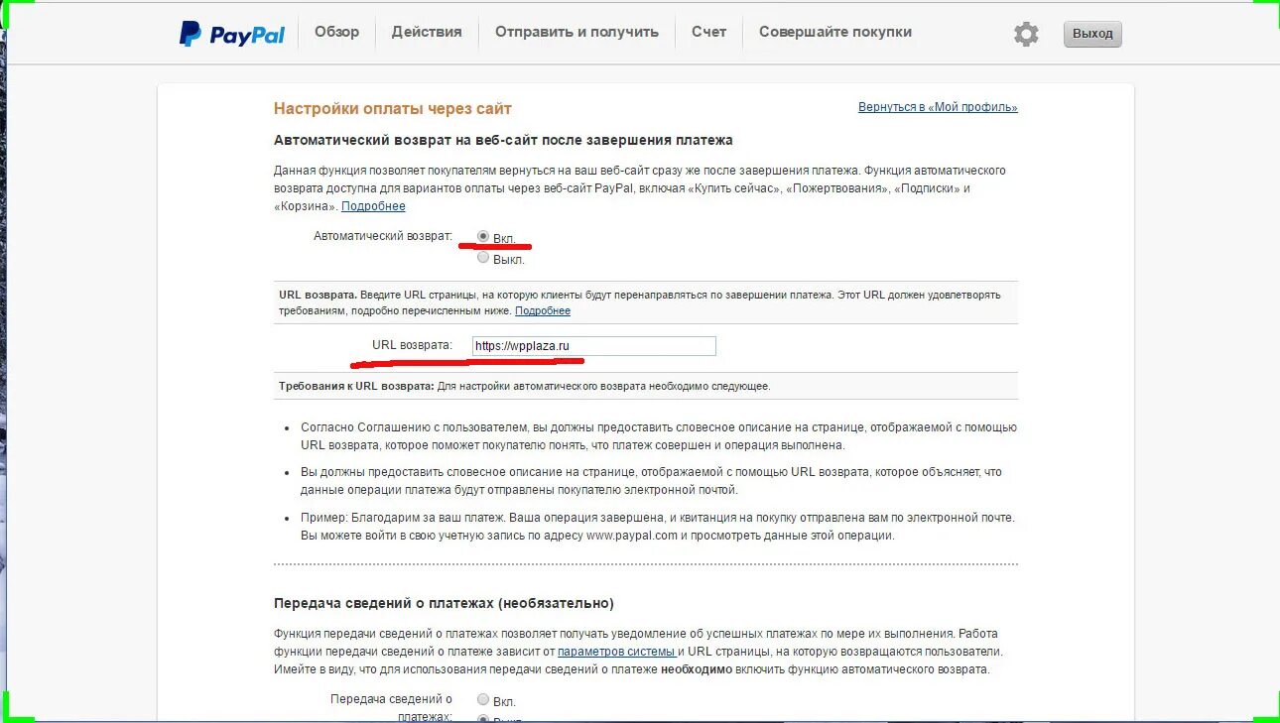Click the Настройки оплаты через сайт heading
Screen dimensions: 1280x723
pyautogui.click(x=393, y=109)
